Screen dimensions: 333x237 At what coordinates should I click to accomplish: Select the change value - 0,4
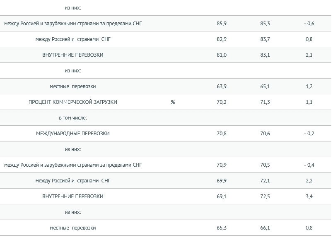pos(309,165)
